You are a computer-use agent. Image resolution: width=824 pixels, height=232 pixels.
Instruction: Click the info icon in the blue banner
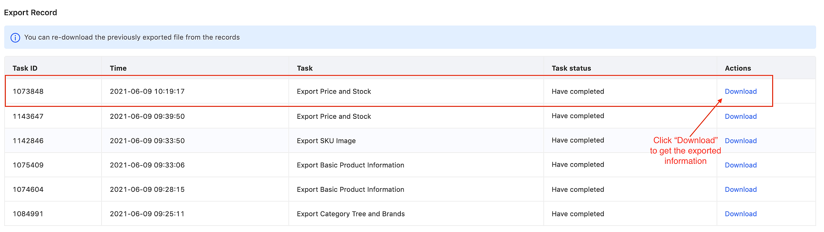pyautogui.click(x=15, y=38)
